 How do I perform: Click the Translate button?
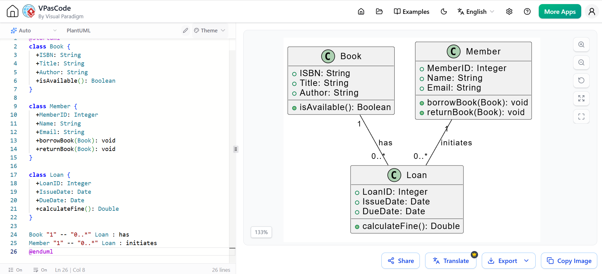pos(451,261)
